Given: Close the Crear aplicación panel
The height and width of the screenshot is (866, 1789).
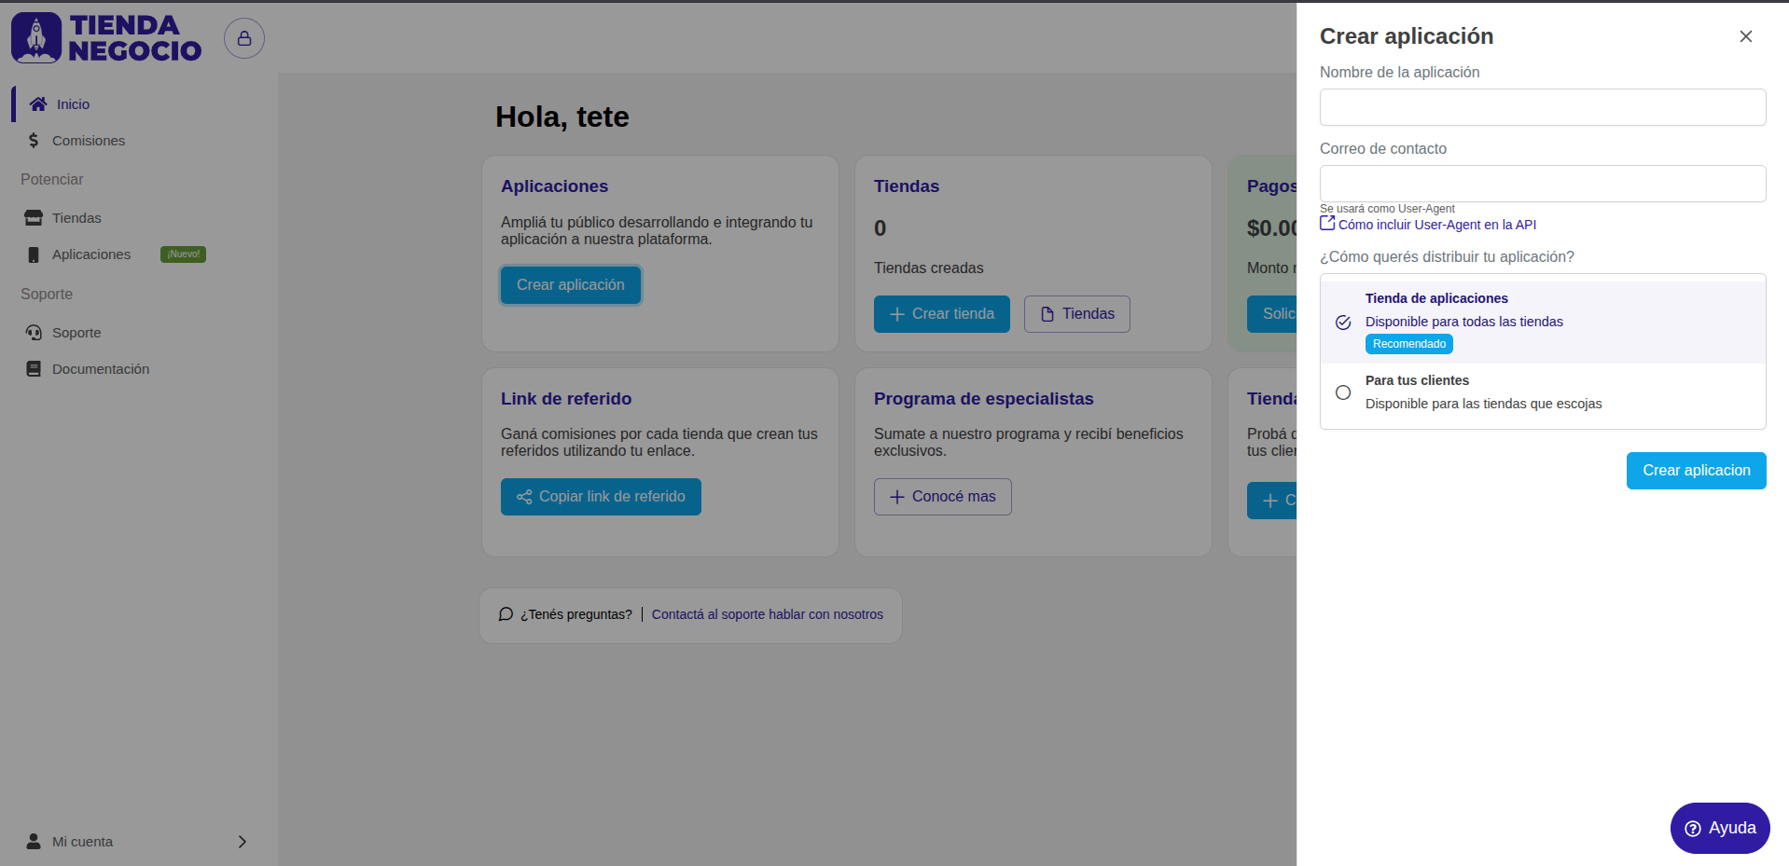Looking at the screenshot, I should (x=1745, y=36).
